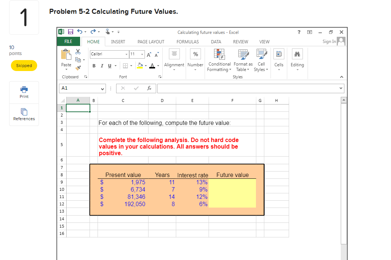Open the FILE menu

point(68,41)
